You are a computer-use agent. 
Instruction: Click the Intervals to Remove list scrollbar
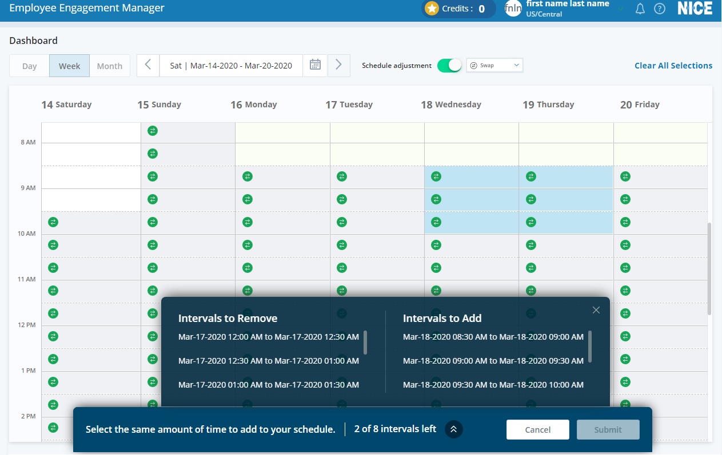click(365, 343)
